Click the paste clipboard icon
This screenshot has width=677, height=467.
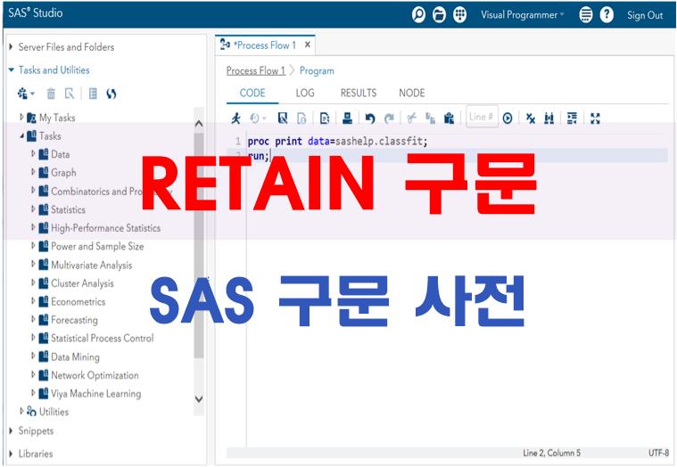pos(449,119)
